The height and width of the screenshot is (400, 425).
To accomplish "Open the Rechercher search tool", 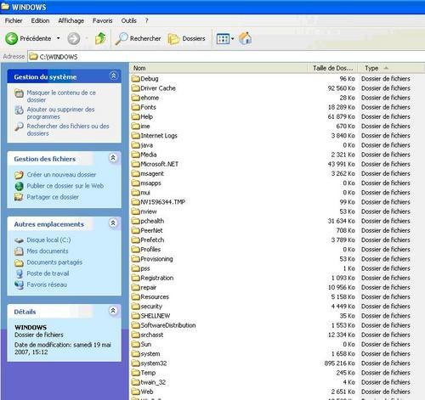I will (139, 38).
